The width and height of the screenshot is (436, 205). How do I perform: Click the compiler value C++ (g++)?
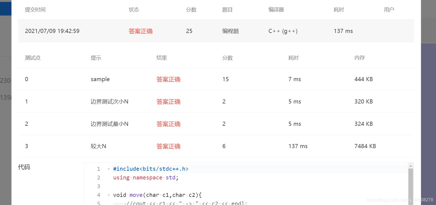tap(283, 31)
